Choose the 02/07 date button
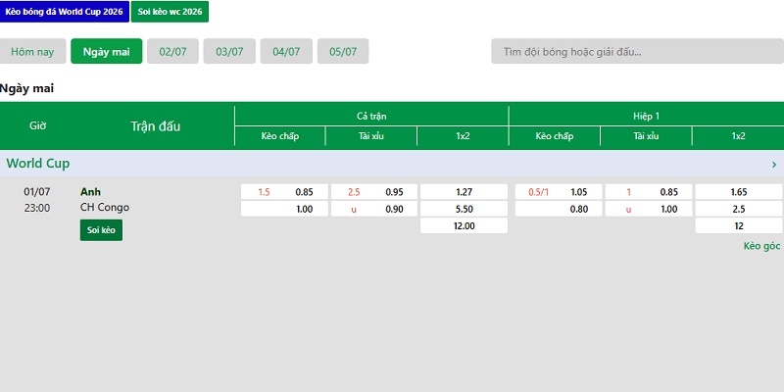The image size is (784, 392). pyautogui.click(x=172, y=52)
